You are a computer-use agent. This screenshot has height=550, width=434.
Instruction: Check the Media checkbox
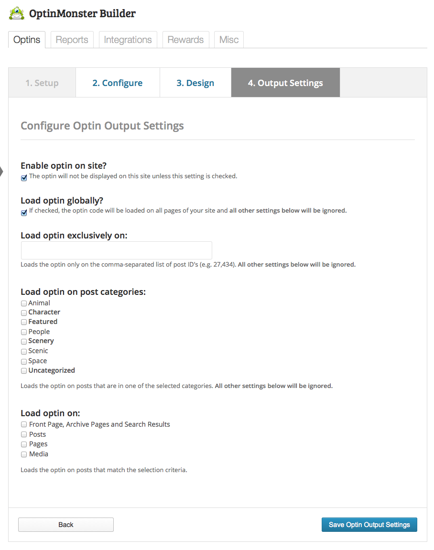(24, 454)
